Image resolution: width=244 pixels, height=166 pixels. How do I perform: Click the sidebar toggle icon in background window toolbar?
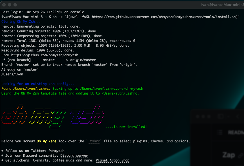[x=220, y=116]
